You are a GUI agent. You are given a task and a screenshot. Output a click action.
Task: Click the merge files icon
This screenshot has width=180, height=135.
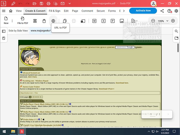[65, 21]
